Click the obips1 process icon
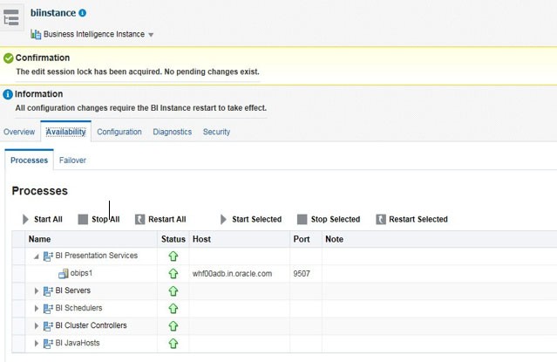 pos(64,273)
